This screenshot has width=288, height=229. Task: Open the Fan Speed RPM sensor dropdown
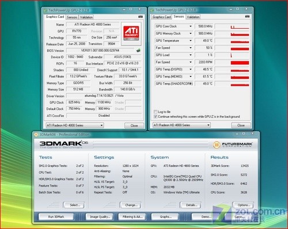pos(191,62)
